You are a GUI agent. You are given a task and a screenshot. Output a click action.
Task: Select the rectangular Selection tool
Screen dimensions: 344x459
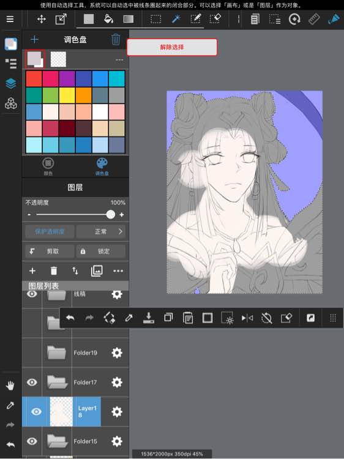155,20
